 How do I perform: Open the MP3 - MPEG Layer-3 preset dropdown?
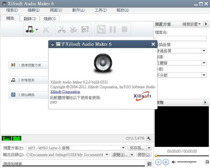pyautogui.click(x=123, y=148)
